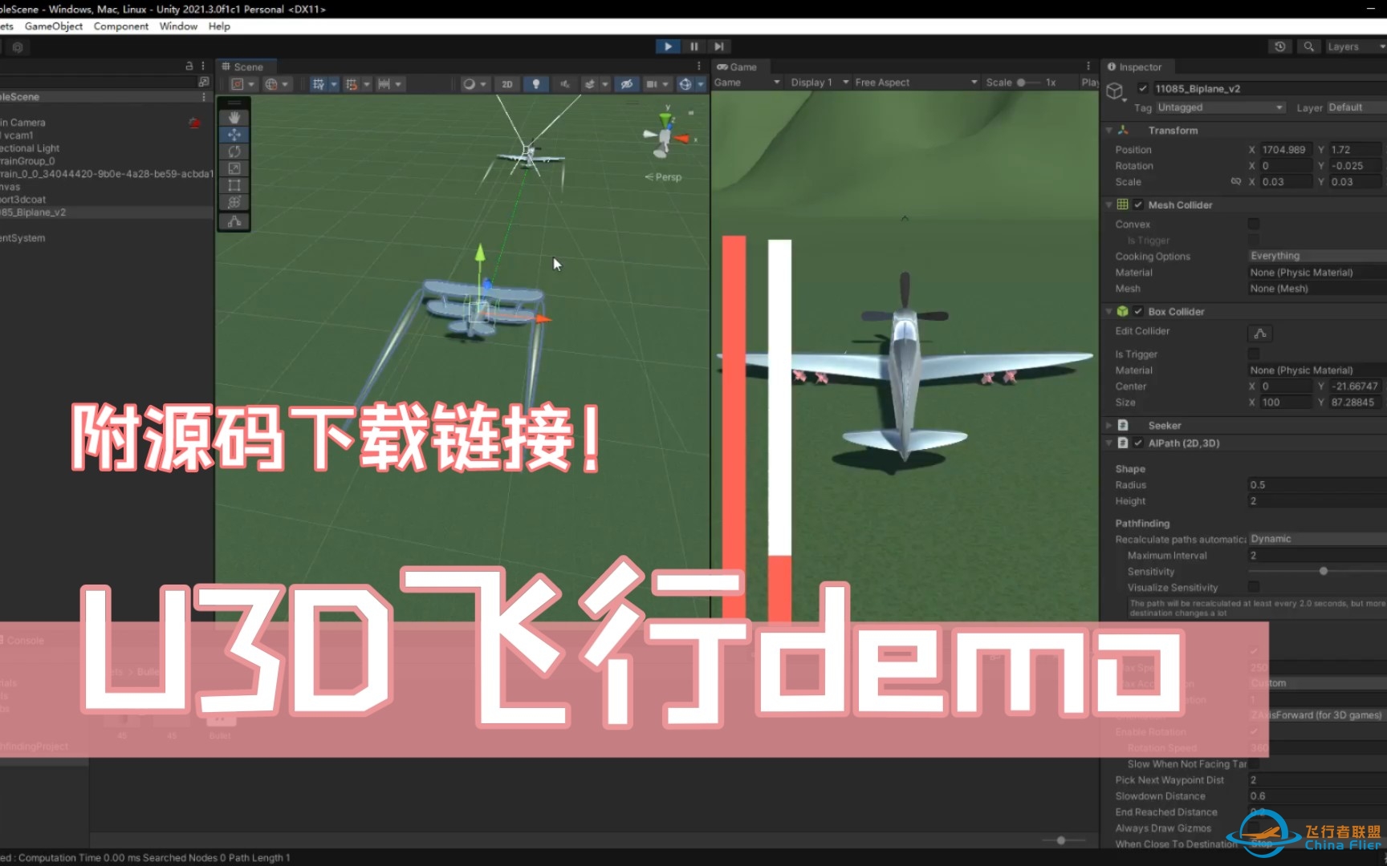Click the snap increment icon
This screenshot has width=1387, height=866.
384,84
